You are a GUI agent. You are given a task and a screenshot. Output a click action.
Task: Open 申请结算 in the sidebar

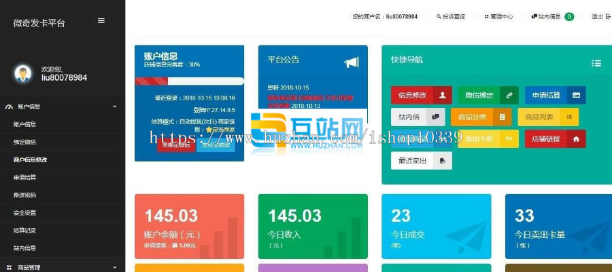[24, 178]
